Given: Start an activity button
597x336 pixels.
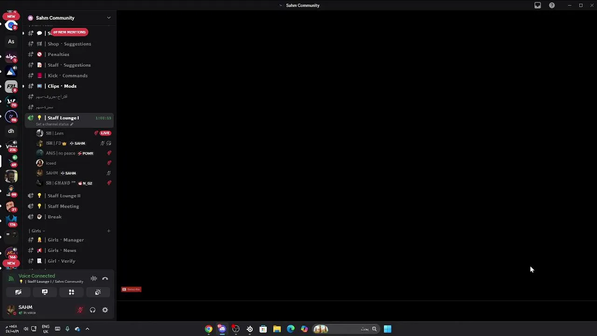Looking at the screenshot, I should pos(71,292).
